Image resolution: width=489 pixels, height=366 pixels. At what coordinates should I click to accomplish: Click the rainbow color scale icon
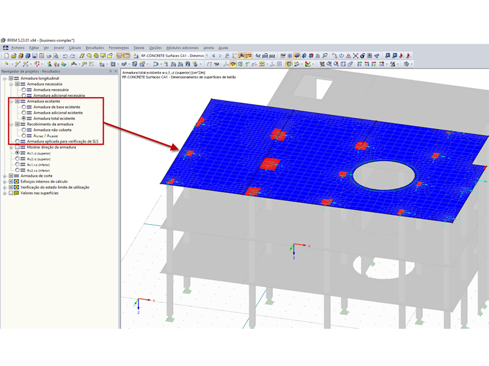coord(308,64)
